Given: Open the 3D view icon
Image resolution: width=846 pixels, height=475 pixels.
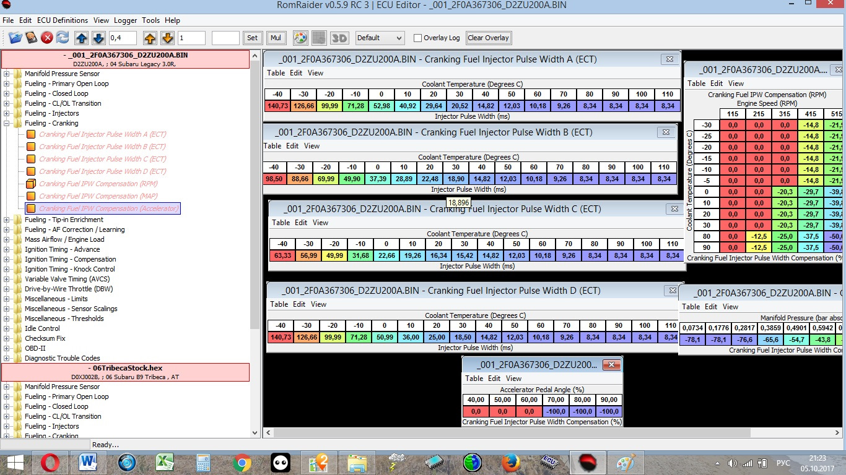Looking at the screenshot, I should pyautogui.click(x=339, y=38).
